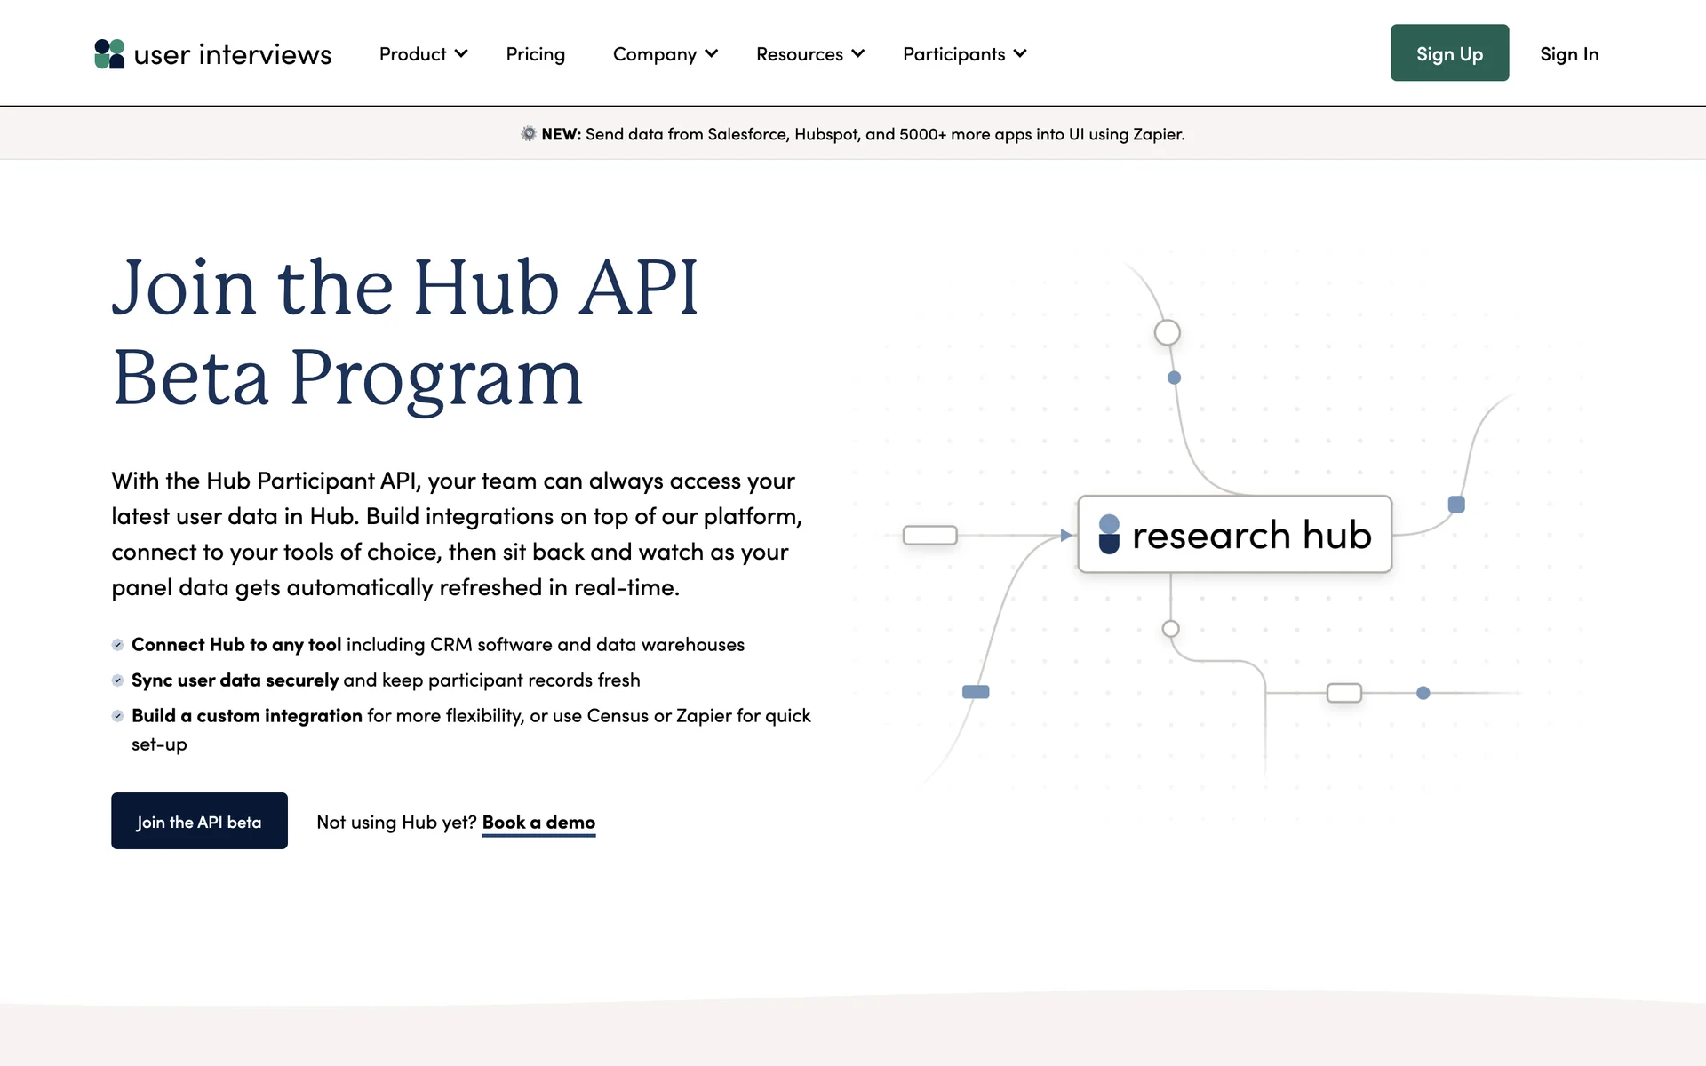1706x1066 pixels.
Task: Click the blue rectangle node on lower-left curve
Action: click(976, 692)
